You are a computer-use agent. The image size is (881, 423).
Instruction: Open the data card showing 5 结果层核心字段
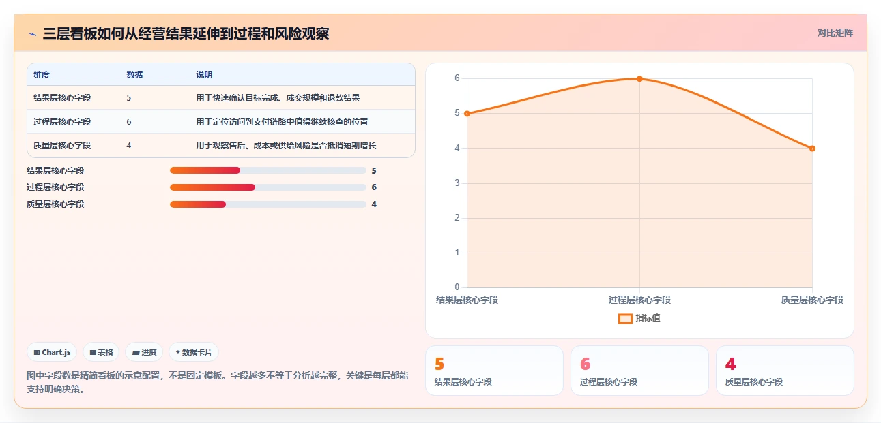coord(494,371)
